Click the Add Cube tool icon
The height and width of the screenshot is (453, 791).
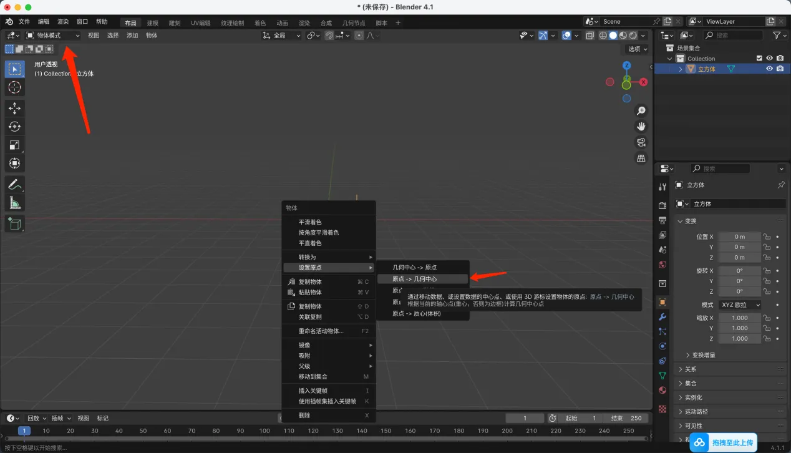(15, 223)
